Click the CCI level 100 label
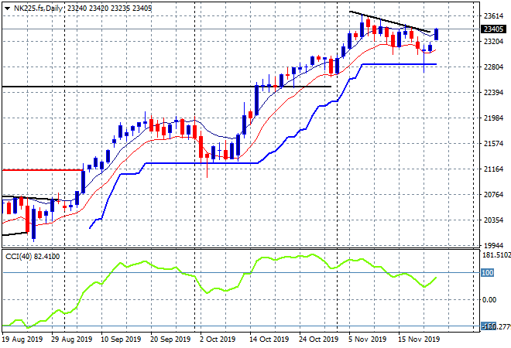511x348 pixels. pos(488,273)
